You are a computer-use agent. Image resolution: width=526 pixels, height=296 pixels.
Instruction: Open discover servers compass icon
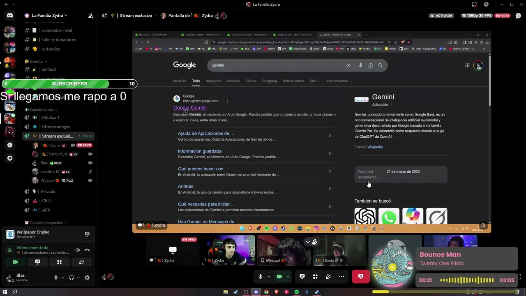click(10, 158)
